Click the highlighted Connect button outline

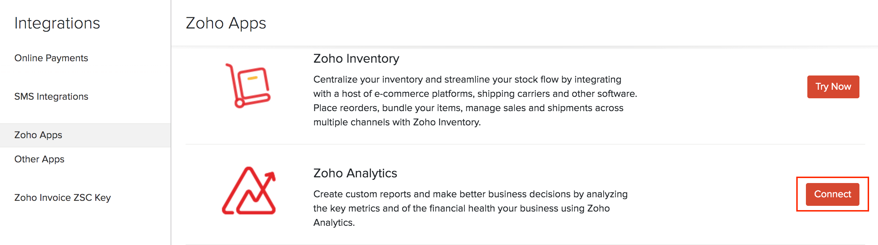pyautogui.click(x=832, y=194)
